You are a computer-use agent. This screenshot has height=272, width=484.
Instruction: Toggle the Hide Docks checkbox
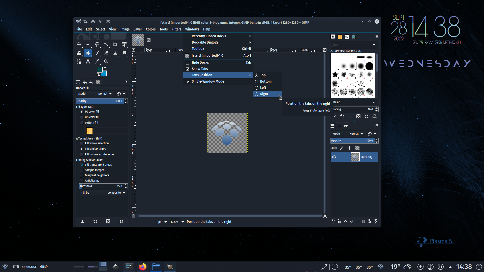(188, 63)
